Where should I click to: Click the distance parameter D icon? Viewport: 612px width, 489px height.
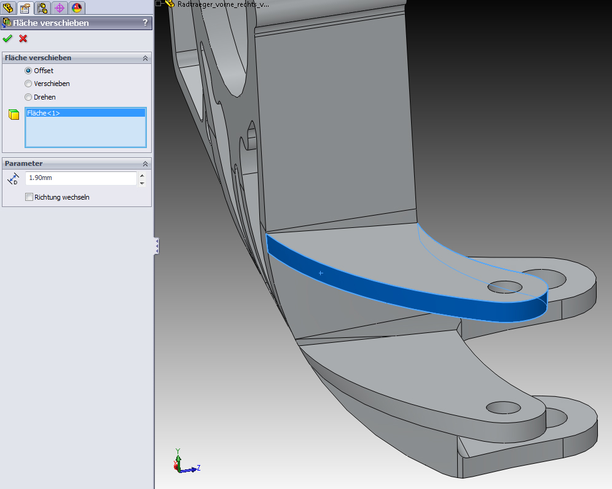coord(13,179)
